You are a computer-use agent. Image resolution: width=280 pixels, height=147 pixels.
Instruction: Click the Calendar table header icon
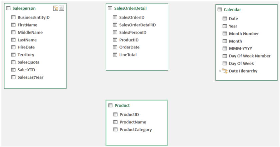pos(220,10)
